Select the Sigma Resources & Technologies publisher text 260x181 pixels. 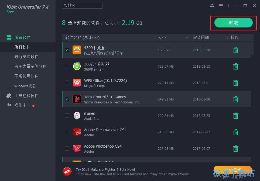tap(112, 102)
